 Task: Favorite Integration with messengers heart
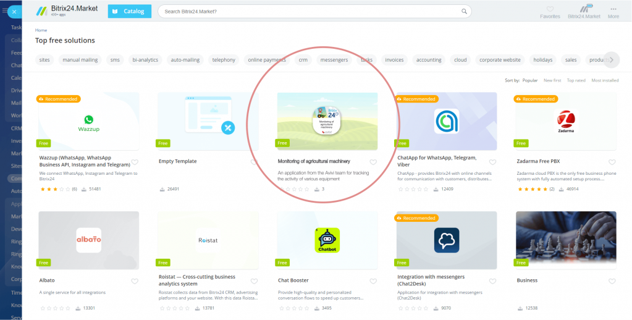(x=492, y=281)
